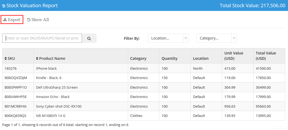
Task: Click product name Kindle - Black, 6
Action: point(49,78)
